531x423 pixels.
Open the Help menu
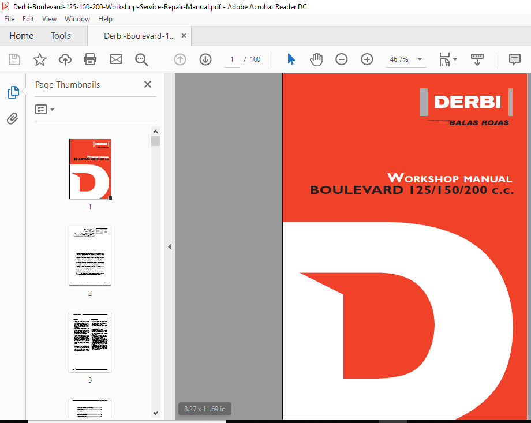coord(105,19)
